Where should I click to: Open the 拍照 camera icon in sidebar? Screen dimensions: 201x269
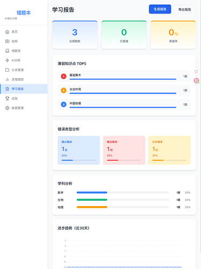click(7, 41)
